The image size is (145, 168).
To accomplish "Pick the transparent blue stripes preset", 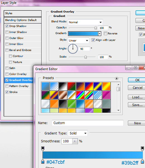I will (98, 95).
